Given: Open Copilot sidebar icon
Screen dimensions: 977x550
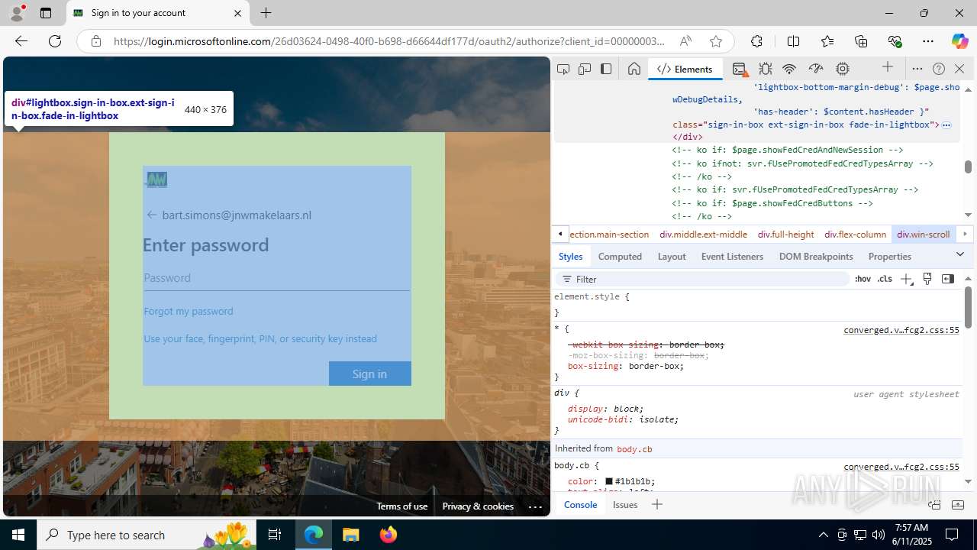Looking at the screenshot, I should pos(959,41).
